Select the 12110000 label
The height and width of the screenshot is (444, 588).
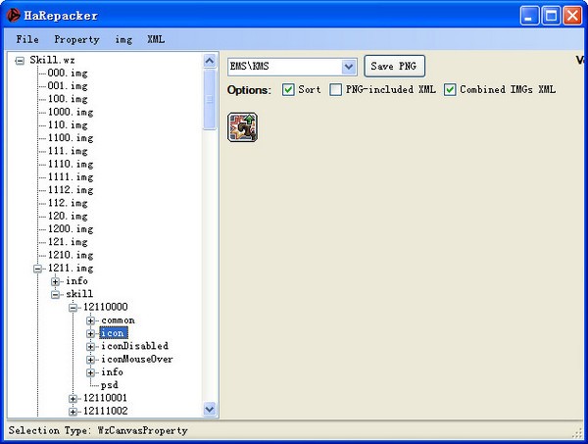(106, 307)
